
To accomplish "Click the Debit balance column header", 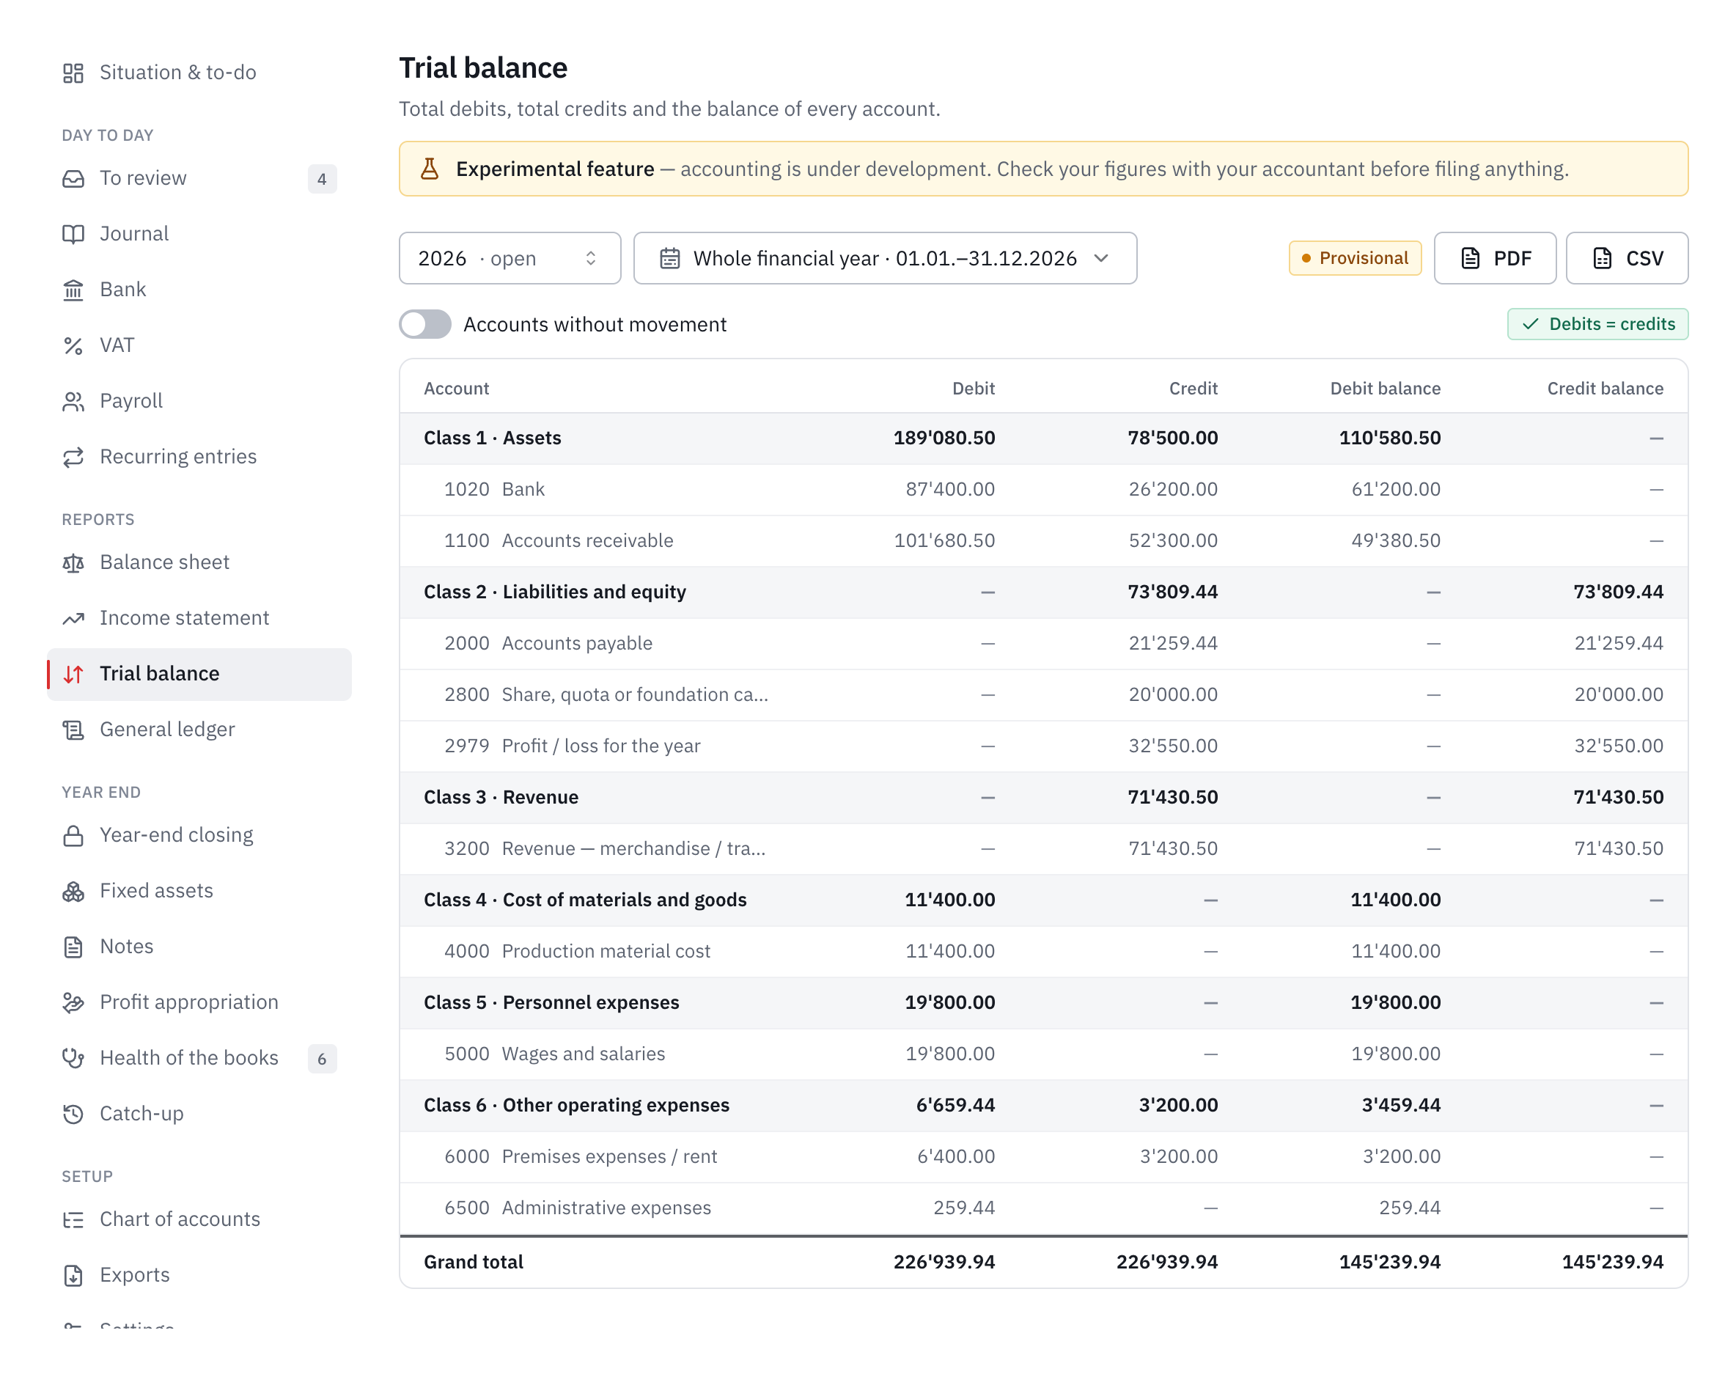I will pos(1385,389).
